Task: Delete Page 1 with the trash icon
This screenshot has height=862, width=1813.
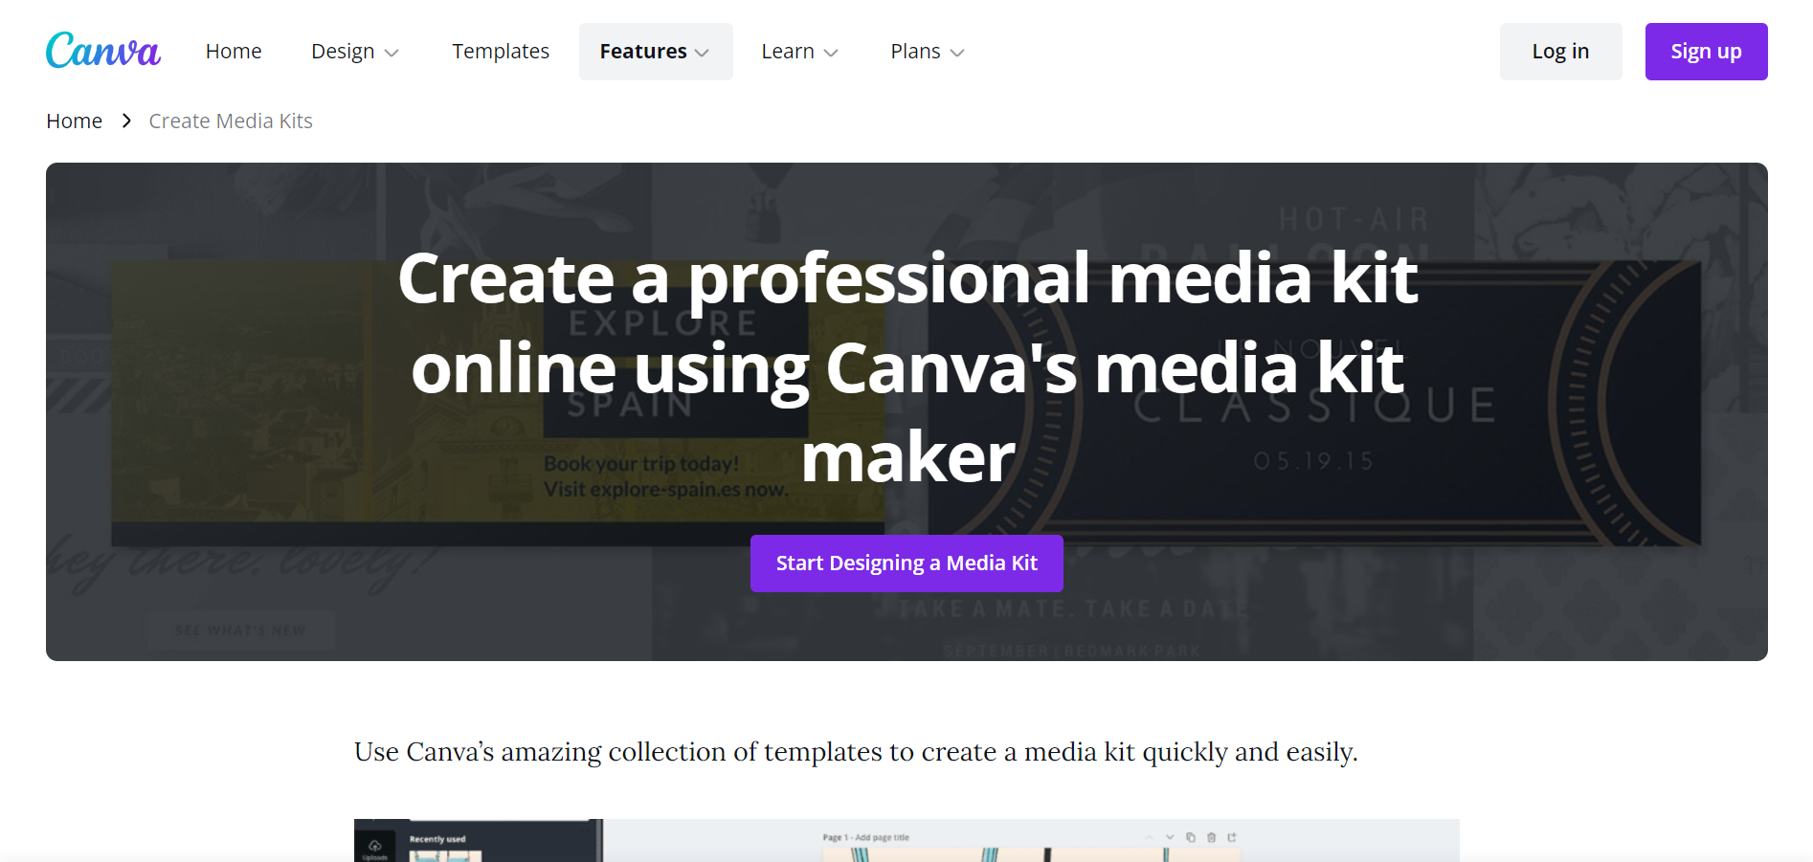Action: (x=1211, y=838)
